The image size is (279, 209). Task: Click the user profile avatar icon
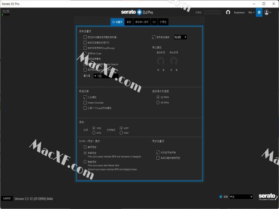tap(266, 12)
